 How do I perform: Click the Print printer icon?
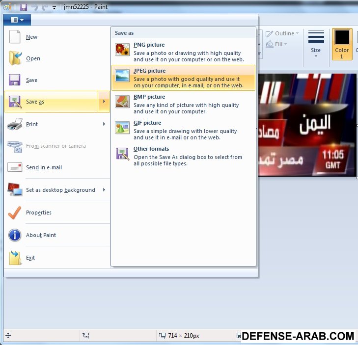15,124
